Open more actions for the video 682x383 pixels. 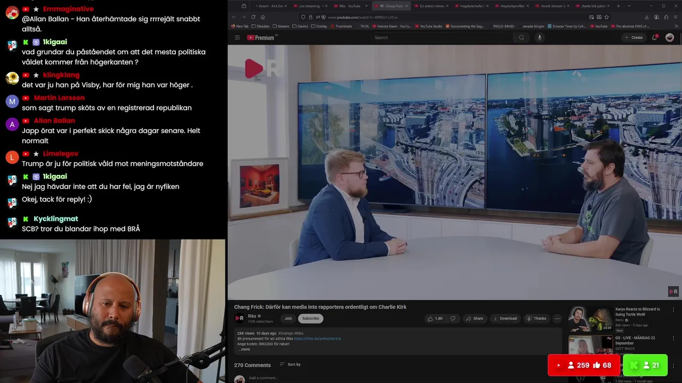click(x=557, y=319)
